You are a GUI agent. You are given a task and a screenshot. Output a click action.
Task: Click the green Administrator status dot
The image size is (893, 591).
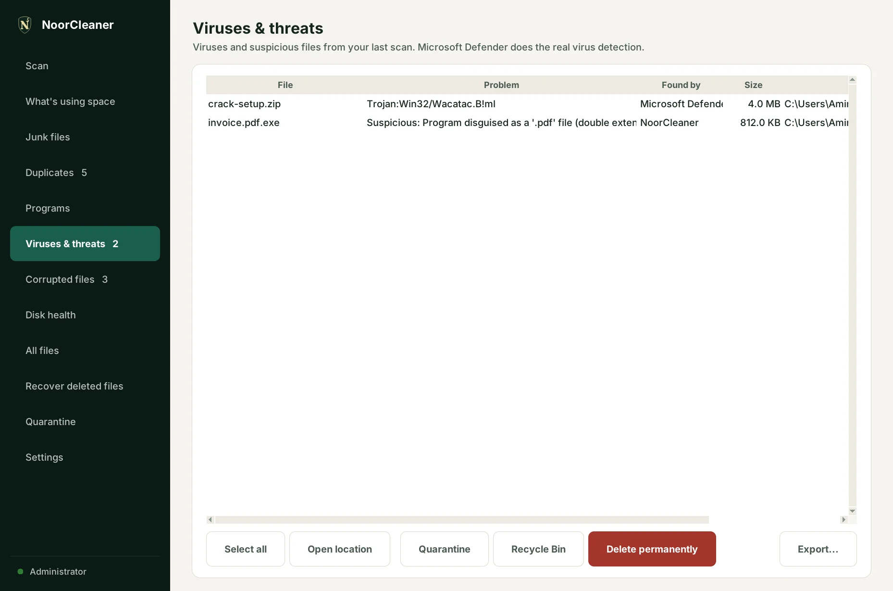20,571
